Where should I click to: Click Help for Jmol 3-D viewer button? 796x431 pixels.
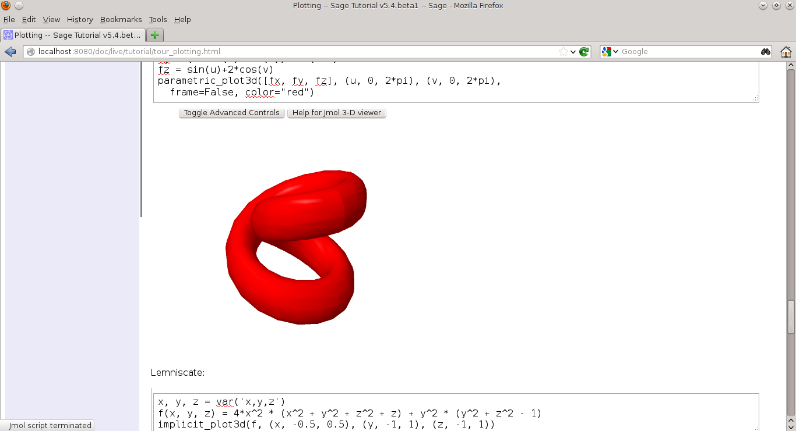(337, 113)
